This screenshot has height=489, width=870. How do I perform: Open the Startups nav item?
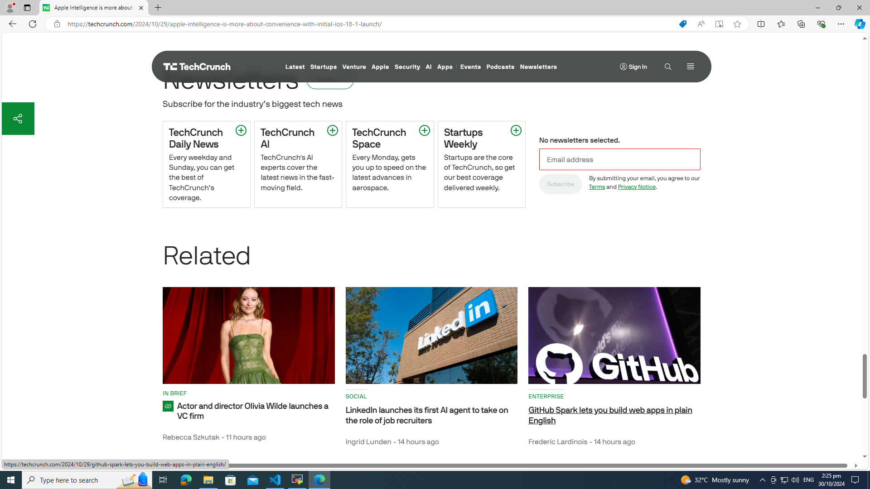(x=323, y=67)
